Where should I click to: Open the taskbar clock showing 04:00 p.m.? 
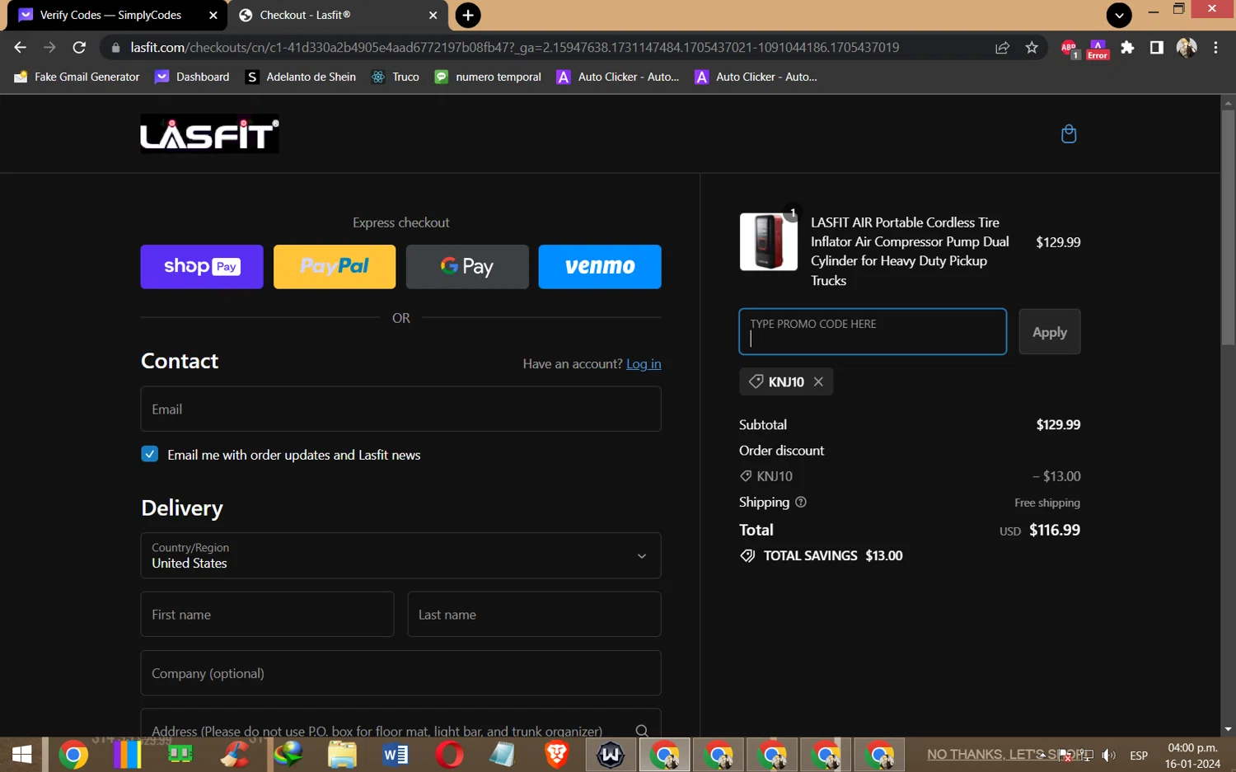click(x=1192, y=756)
